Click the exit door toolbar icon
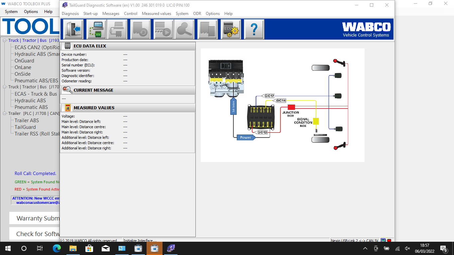Screen dimensions: 454x255 pos(74,30)
